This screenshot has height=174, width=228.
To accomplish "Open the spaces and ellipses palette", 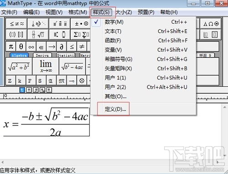I will [38, 24].
